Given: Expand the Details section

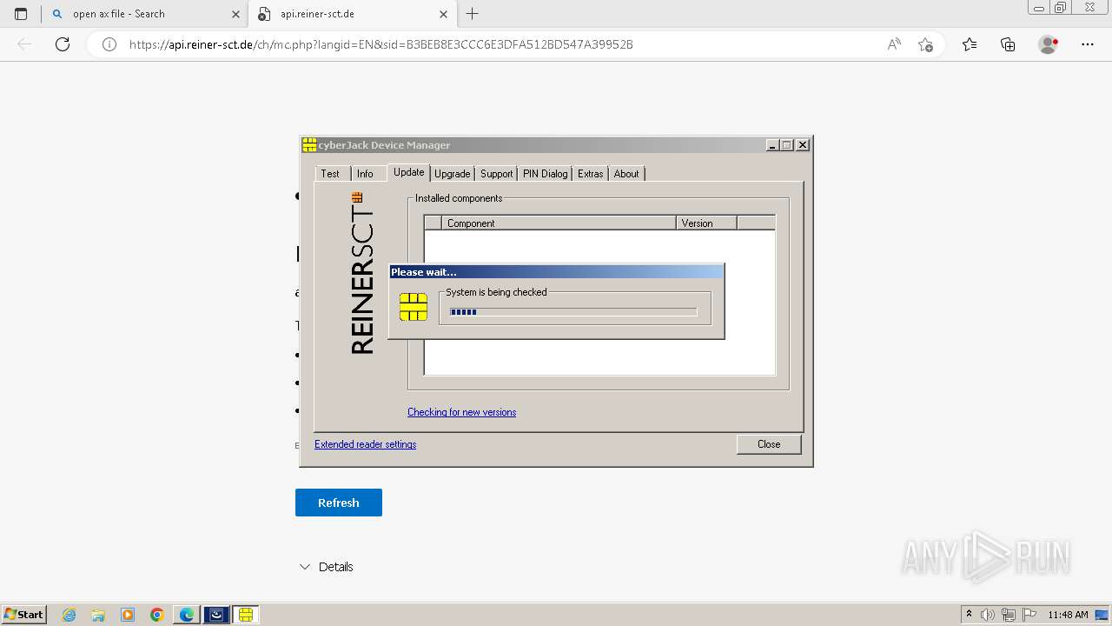Looking at the screenshot, I should [x=326, y=567].
